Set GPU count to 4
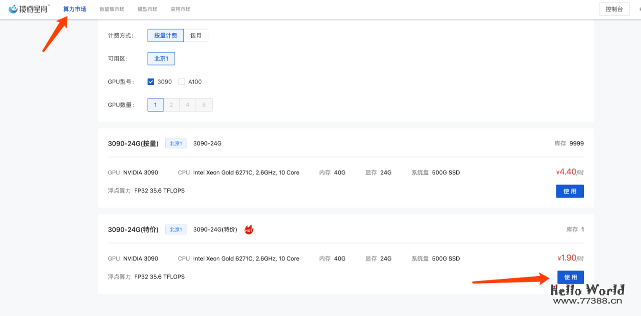641x316 pixels. tap(188, 104)
